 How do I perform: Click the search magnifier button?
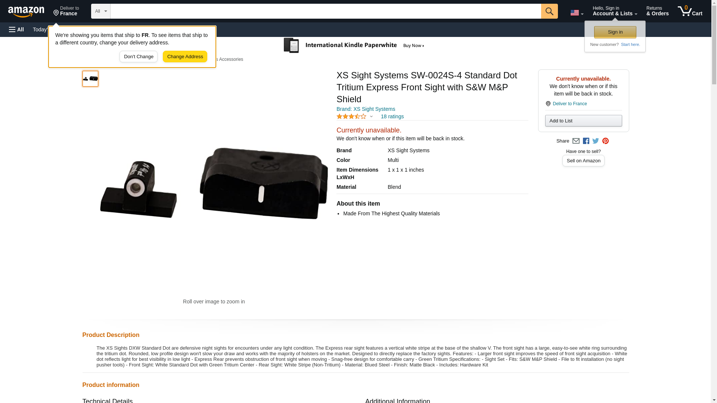[x=549, y=11]
